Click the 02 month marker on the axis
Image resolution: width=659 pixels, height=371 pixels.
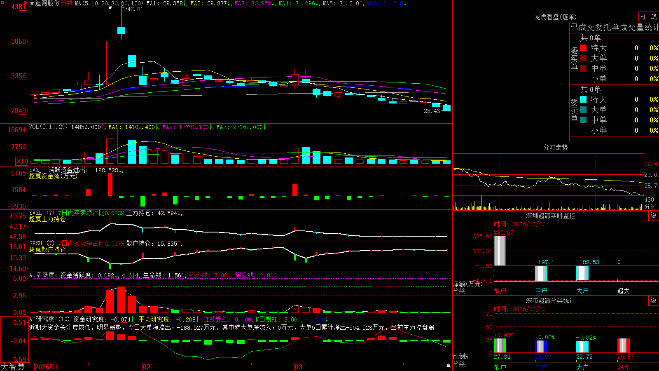coord(147,367)
